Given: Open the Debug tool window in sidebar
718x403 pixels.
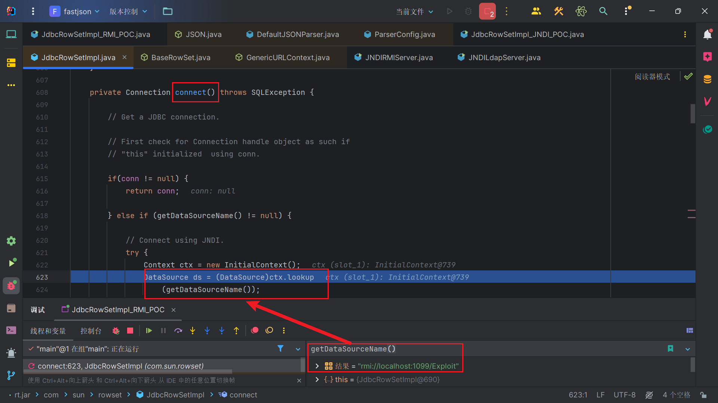Looking at the screenshot, I should click(x=11, y=286).
